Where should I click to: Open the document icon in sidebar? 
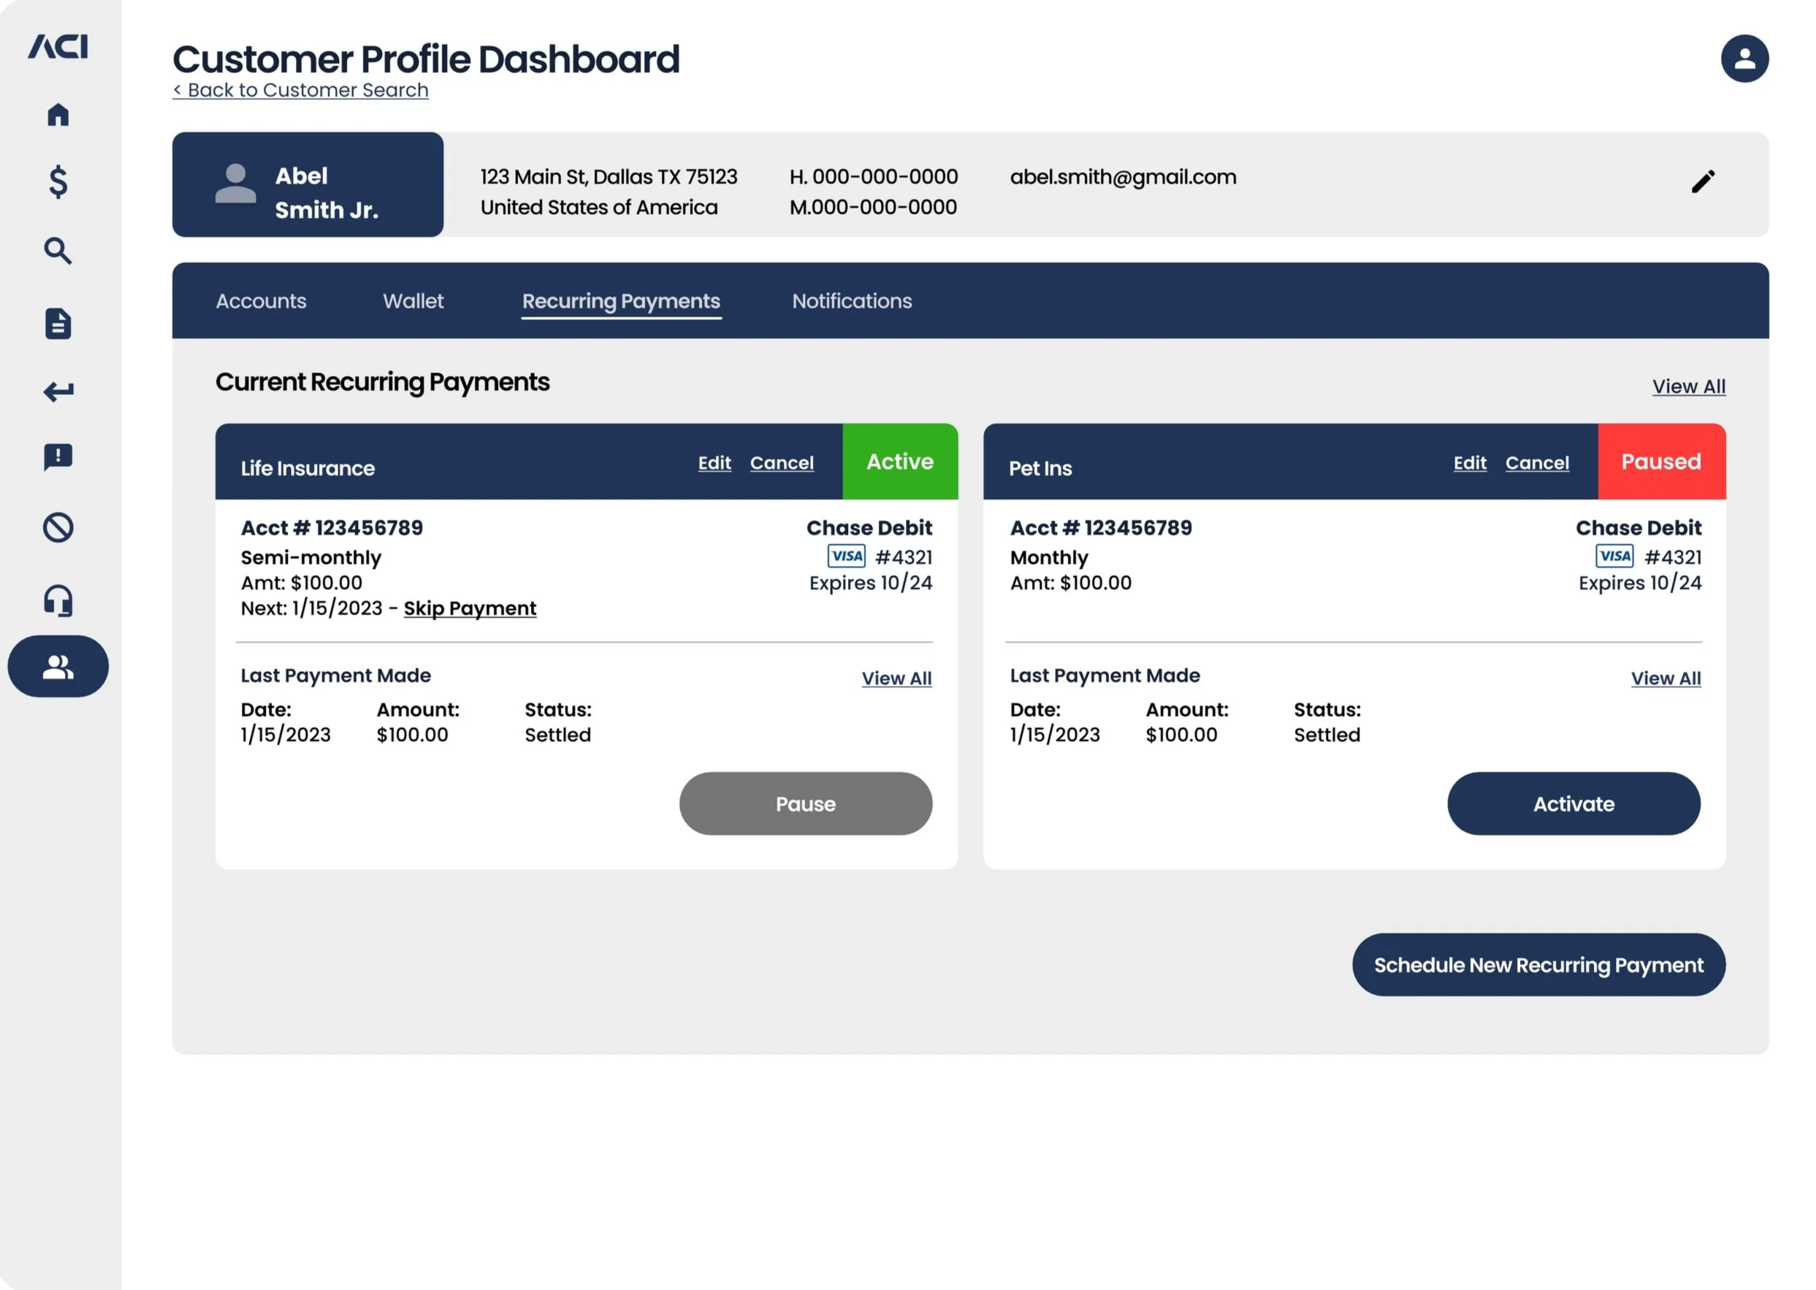(x=58, y=324)
